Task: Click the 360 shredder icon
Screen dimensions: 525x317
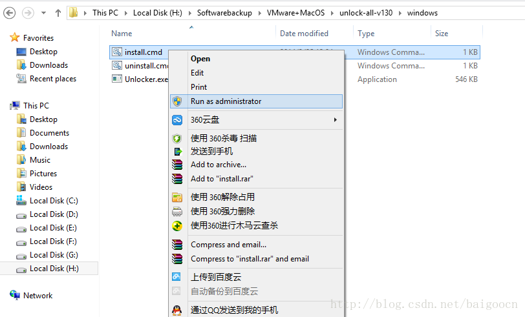Action: (177, 212)
